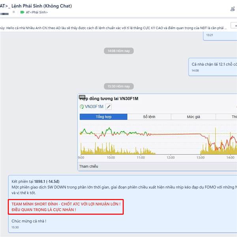Viewport: 237px width, 237px height.
Task: Open group members icon in chat header
Action: pos(233,9)
